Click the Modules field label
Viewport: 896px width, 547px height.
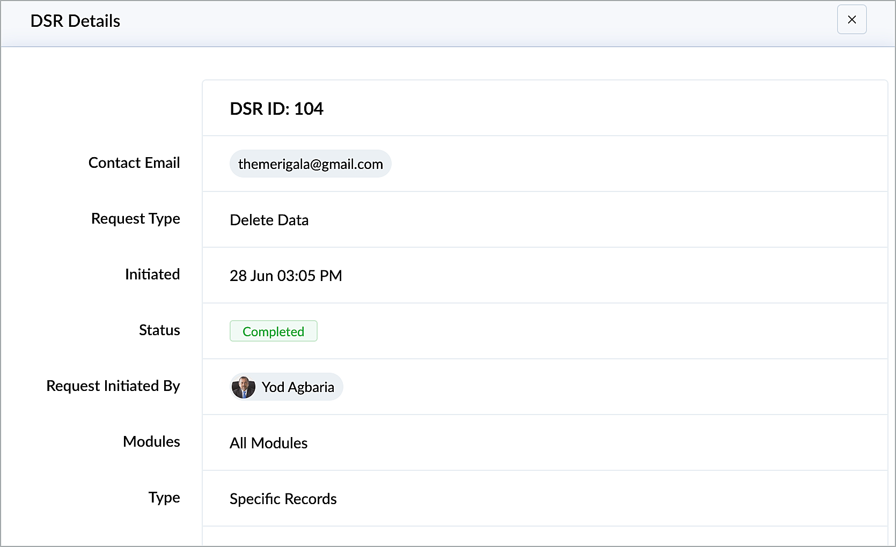(x=151, y=441)
